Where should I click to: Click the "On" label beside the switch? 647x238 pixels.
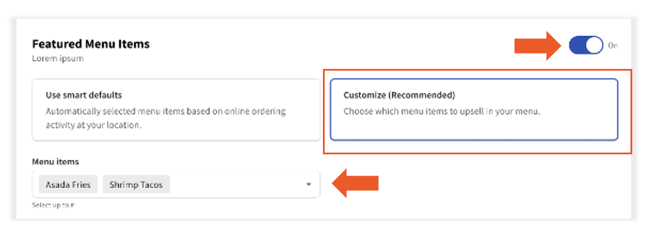click(613, 45)
